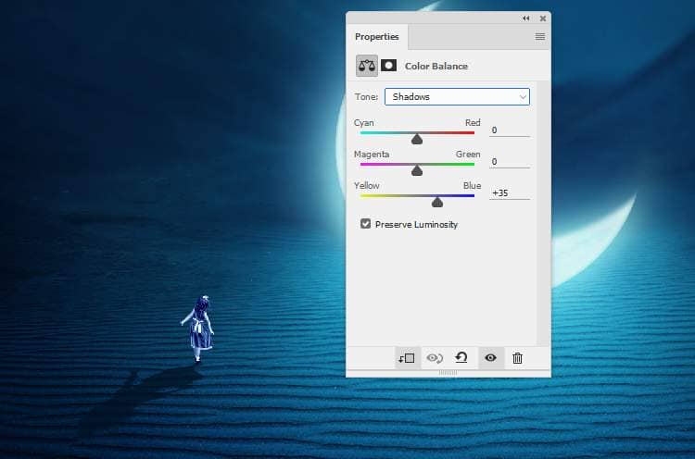Toggle layer visibility eye icon

click(x=490, y=357)
